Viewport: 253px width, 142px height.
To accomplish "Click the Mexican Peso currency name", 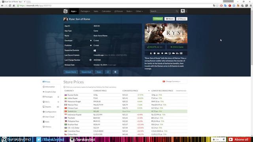I will click(73, 105).
